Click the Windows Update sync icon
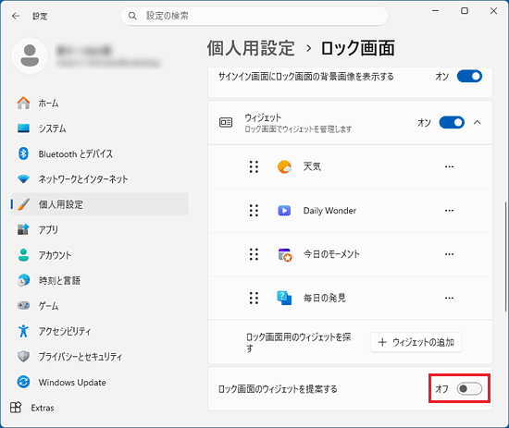 coord(23,382)
